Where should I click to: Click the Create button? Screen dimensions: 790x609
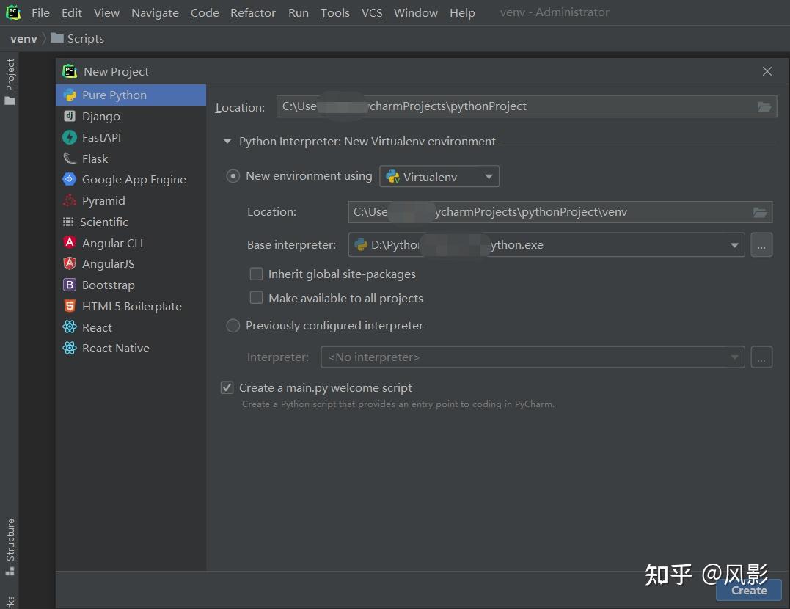tap(748, 590)
